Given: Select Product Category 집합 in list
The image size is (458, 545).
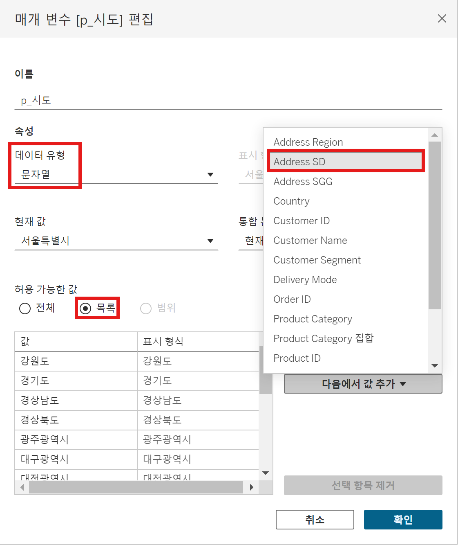Looking at the screenshot, I should pyautogui.click(x=323, y=338).
